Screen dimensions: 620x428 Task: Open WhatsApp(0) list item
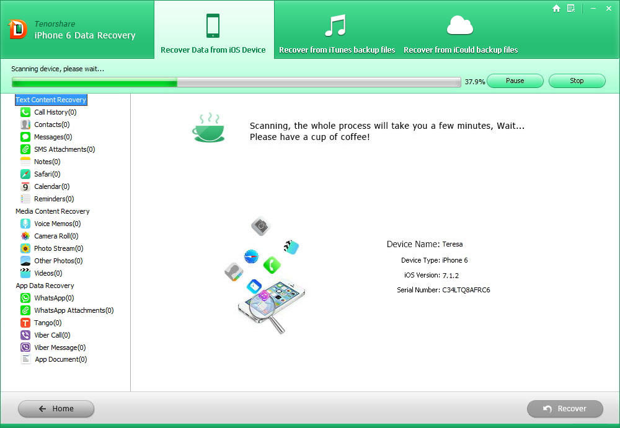[x=54, y=298]
